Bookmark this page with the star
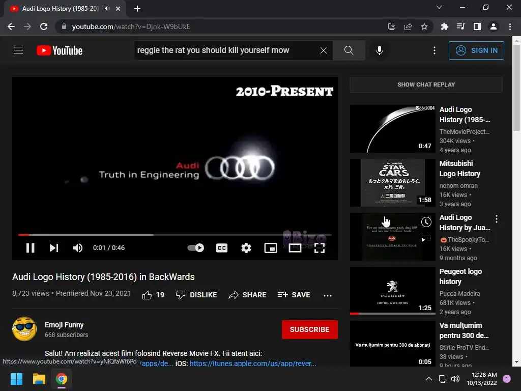Viewport: 521px width, 391px height. pyautogui.click(x=424, y=26)
